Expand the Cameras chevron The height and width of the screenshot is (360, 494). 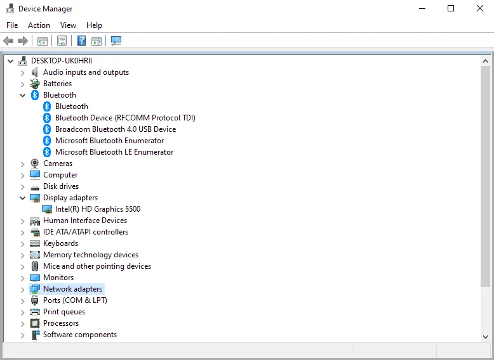coord(22,164)
